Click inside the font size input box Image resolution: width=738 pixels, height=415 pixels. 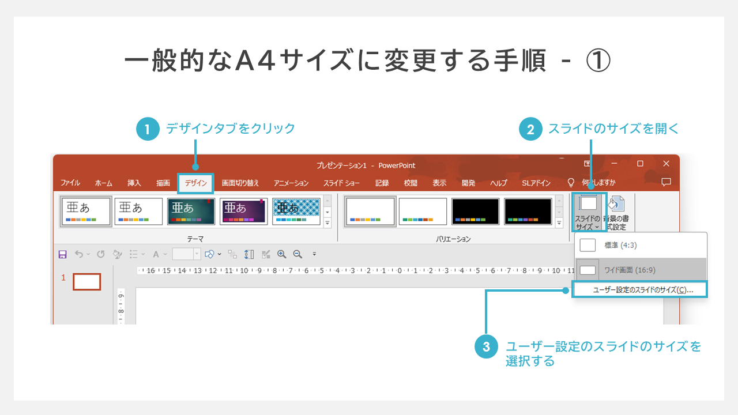click(x=183, y=254)
